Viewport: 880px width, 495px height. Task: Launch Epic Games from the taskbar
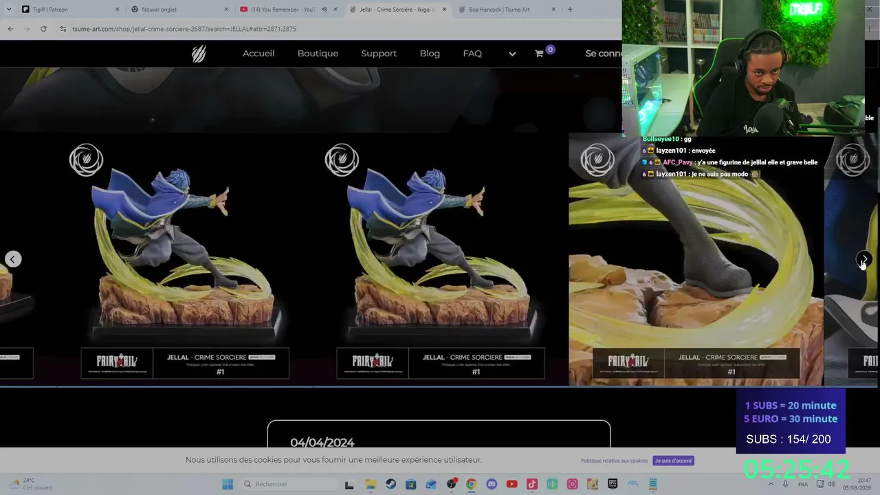613,484
